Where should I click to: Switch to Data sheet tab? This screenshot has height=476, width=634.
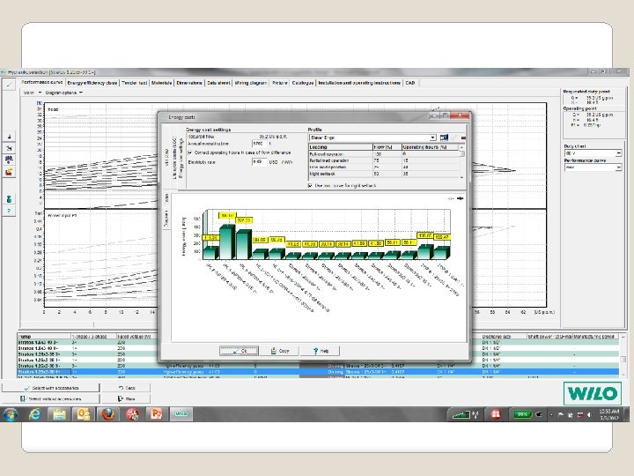click(218, 83)
